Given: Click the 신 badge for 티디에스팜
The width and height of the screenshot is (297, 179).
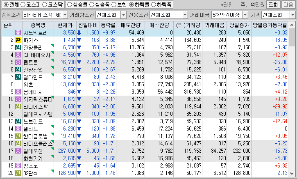Looking at the screenshot, I should [x=18, y=107].
